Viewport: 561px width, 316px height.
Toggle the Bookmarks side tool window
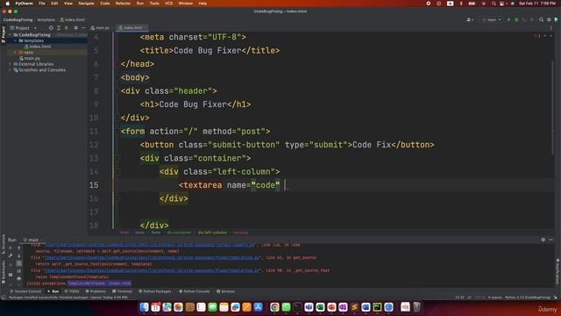4,272
